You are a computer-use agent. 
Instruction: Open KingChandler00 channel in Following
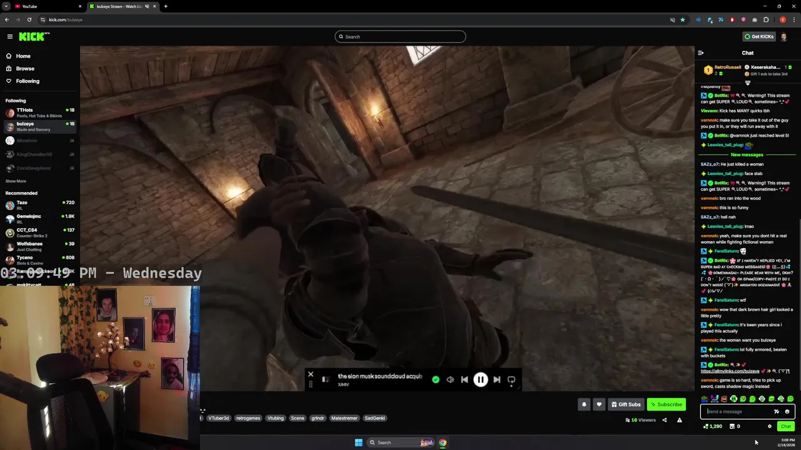click(x=39, y=154)
